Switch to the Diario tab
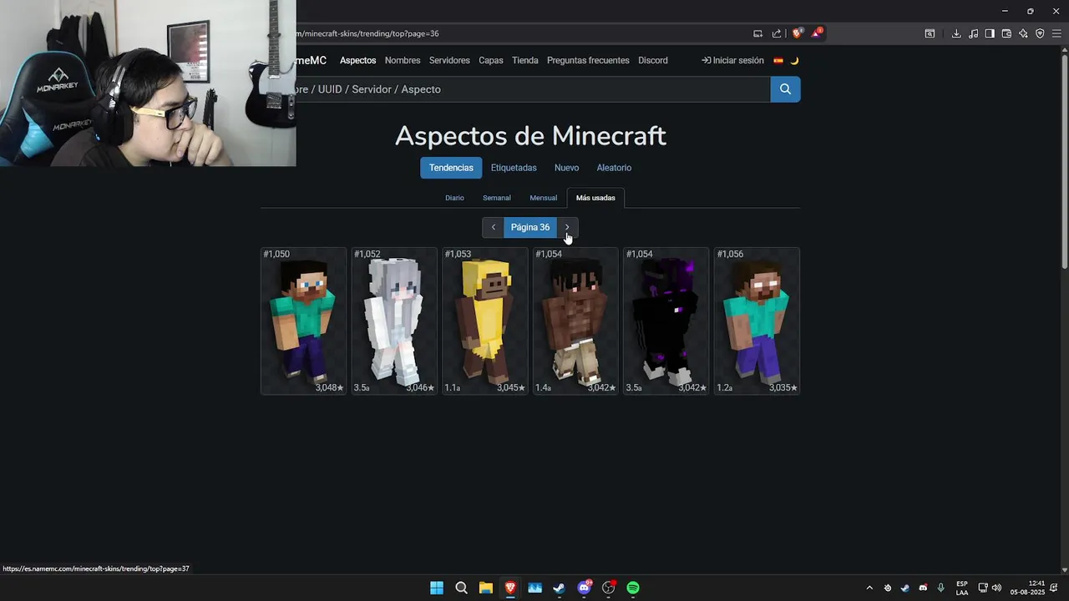1069x601 pixels. [454, 198]
